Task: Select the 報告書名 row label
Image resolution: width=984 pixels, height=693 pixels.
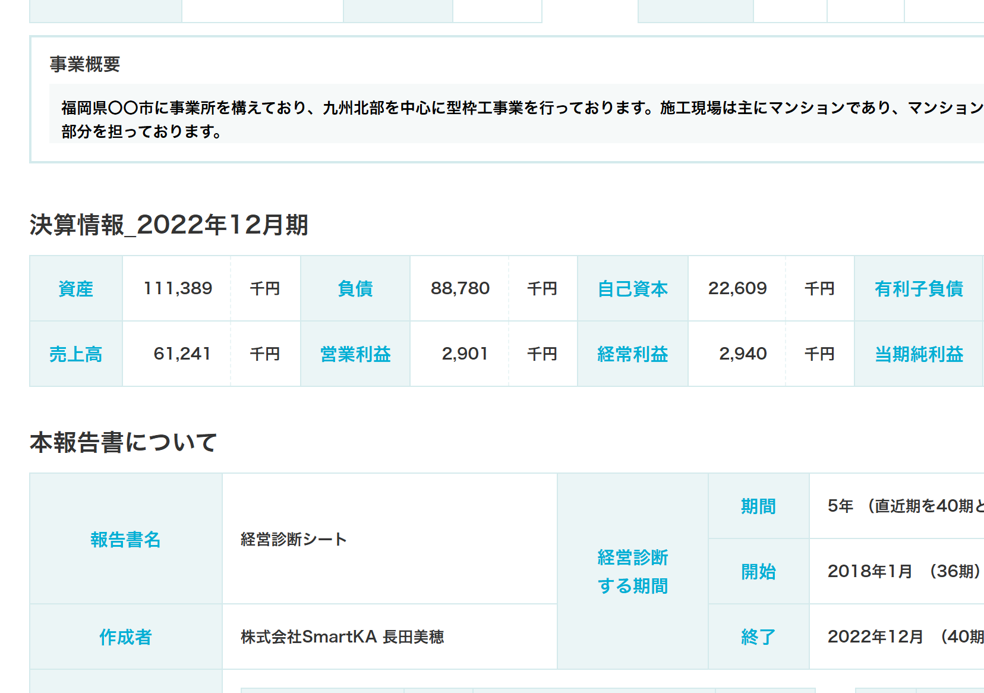Action: [x=125, y=541]
